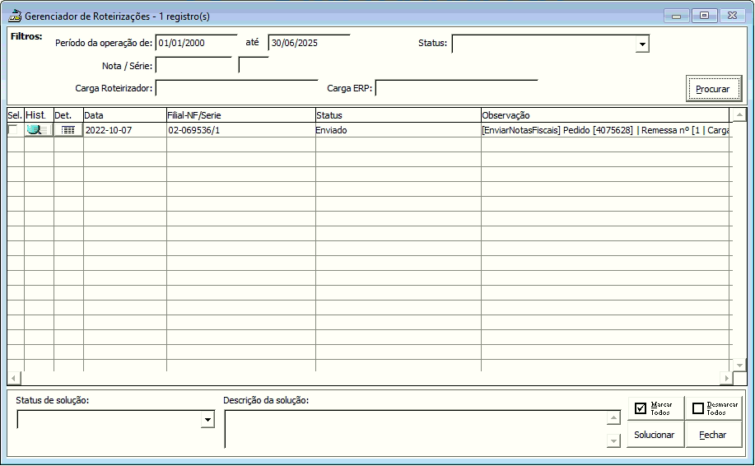Click the Procurar button

pos(713,89)
